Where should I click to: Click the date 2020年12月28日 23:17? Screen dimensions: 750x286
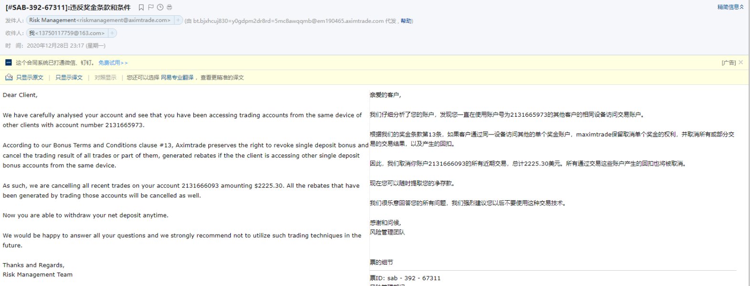pos(66,46)
